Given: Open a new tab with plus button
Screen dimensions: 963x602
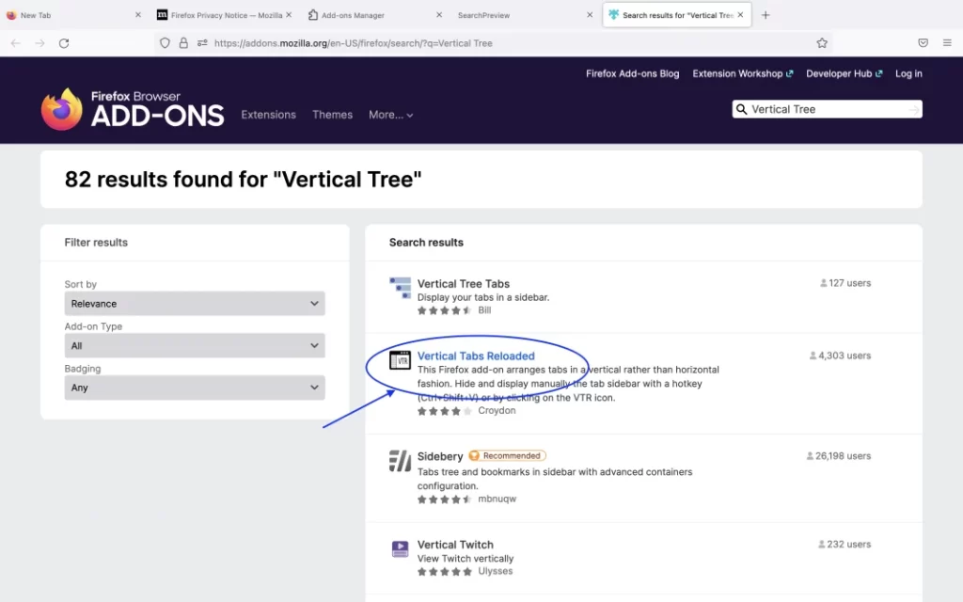Looking at the screenshot, I should pos(766,15).
